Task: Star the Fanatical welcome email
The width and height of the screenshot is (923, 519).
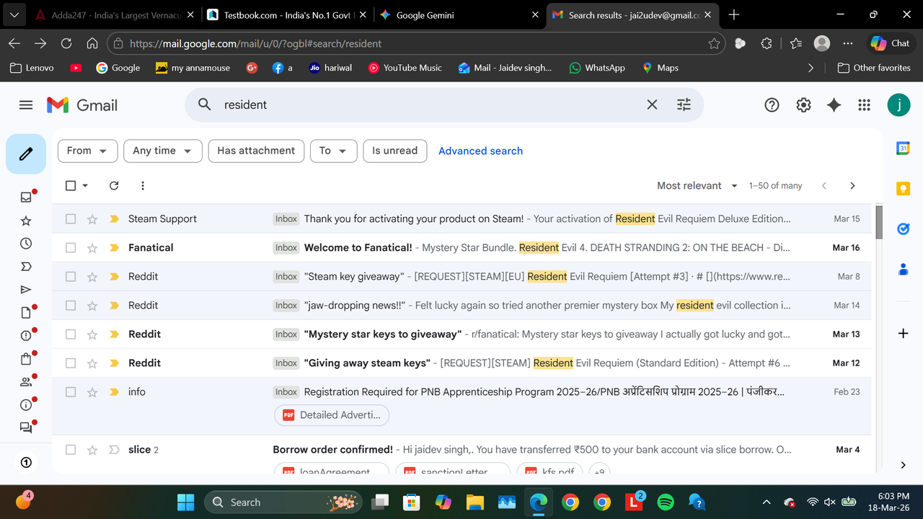Action: [92, 247]
